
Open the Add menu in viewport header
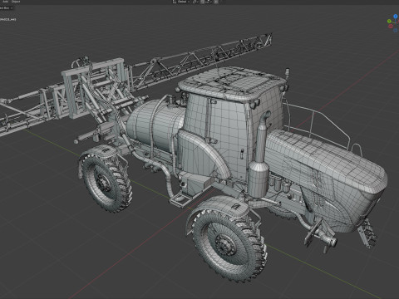coord(5,2)
